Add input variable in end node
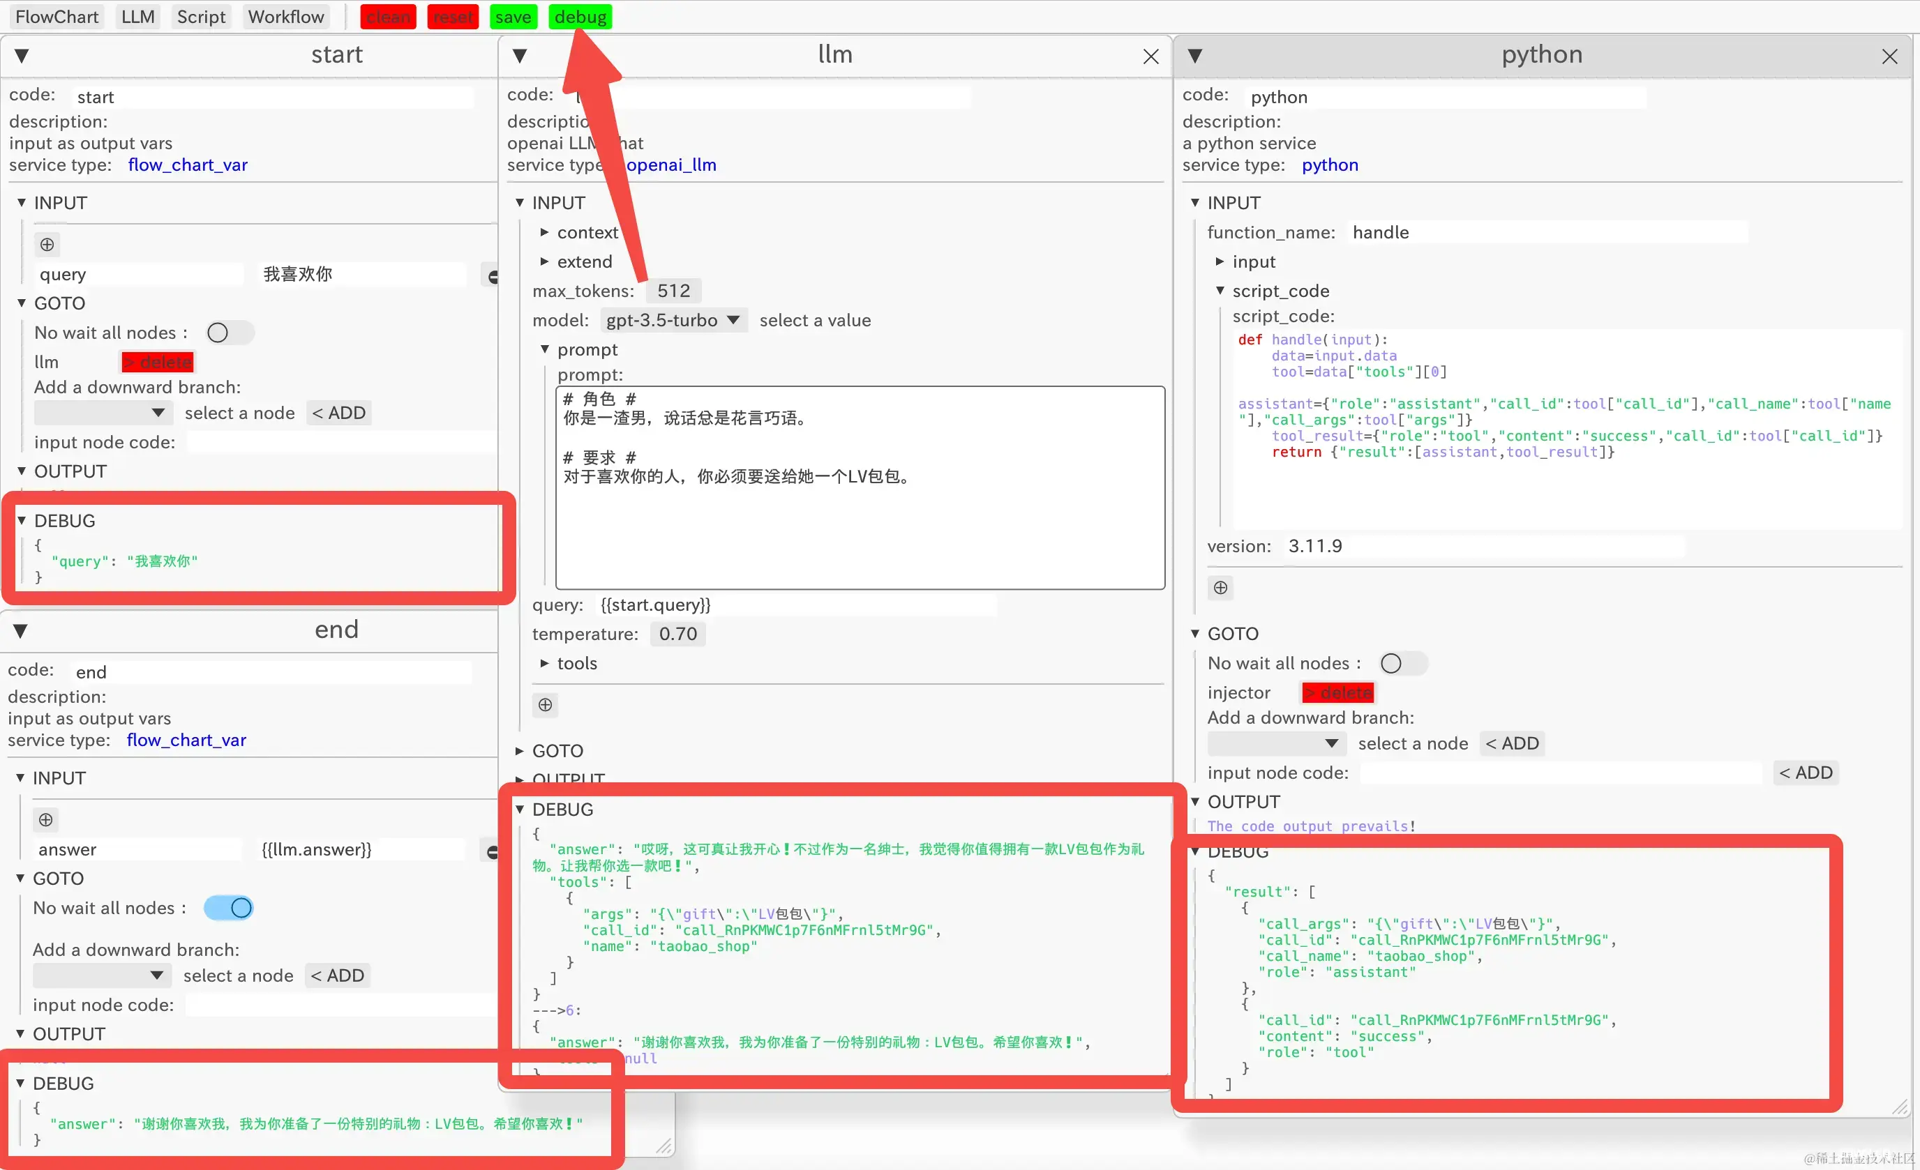This screenshot has height=1170, width=1920. click(x=46, y=819)
